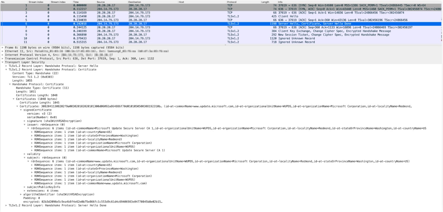Select the Client Key Exchange packet row
The image size is (443, 212).
[221, 31]
